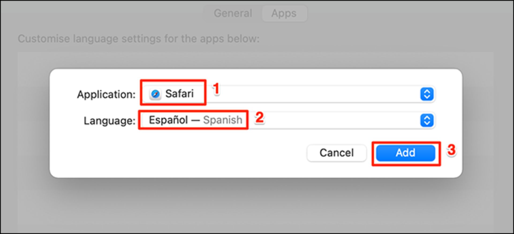Dismiss dialog with the Cancel button
Image resolution: width=514 pixels, height=234 pixels.
coord(337,153)
